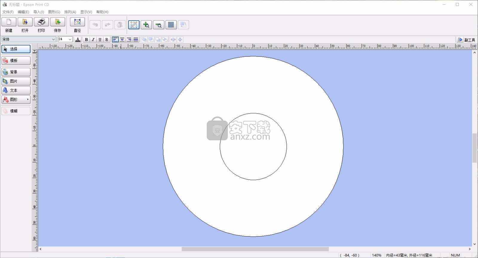Toggle bold text formatting

(x=86, y=39)
